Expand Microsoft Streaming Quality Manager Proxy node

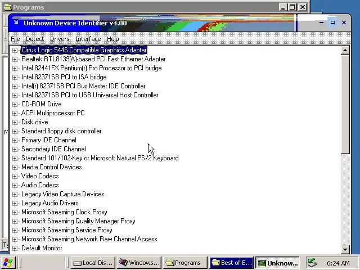[15, 221]
